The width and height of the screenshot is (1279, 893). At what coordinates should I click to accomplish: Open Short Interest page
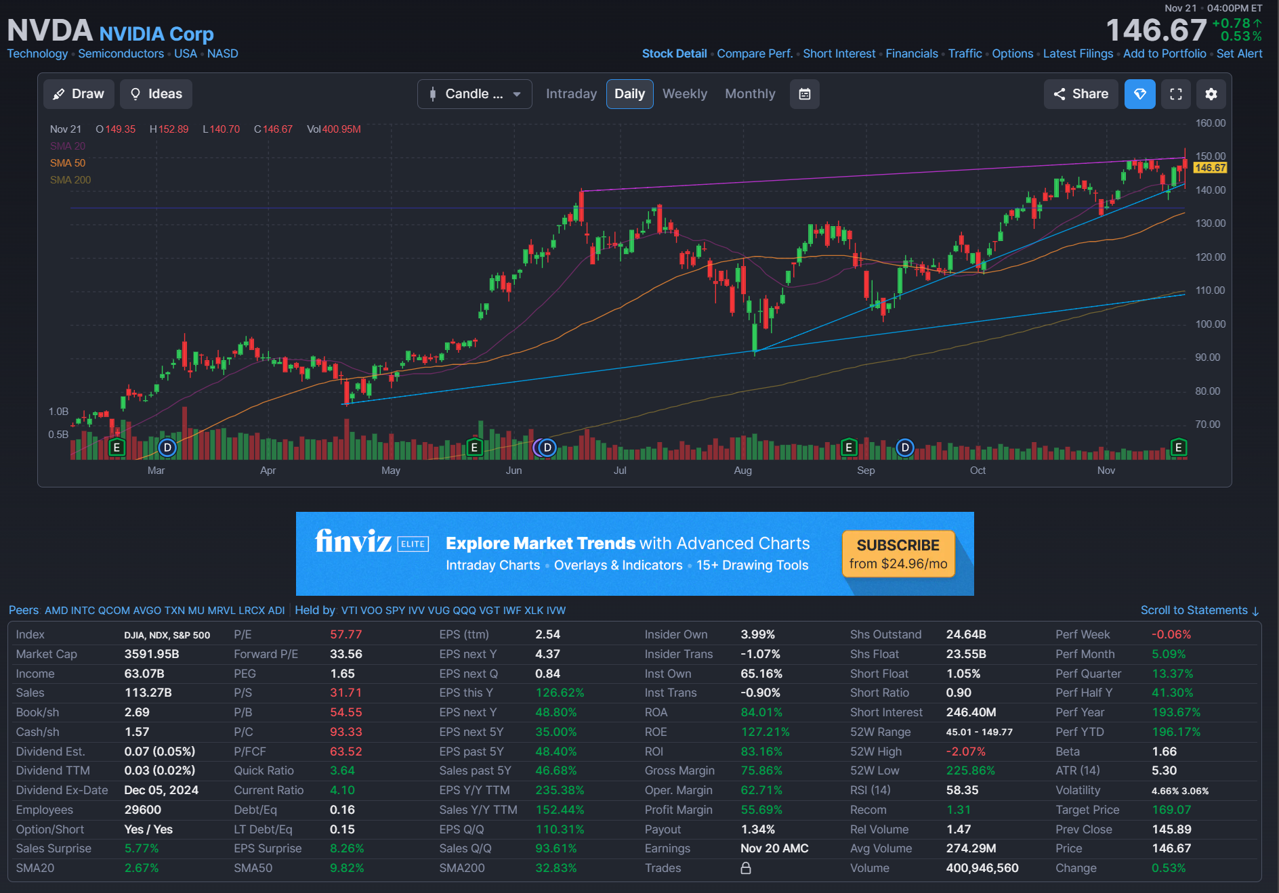pos(839,53)
